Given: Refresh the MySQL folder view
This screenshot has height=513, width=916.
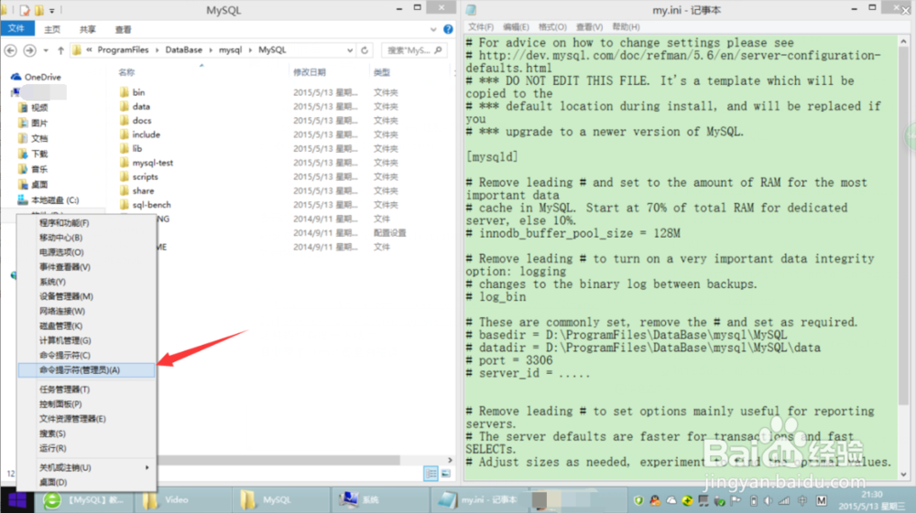Looking at the screenshot, I should pos(365,50).
